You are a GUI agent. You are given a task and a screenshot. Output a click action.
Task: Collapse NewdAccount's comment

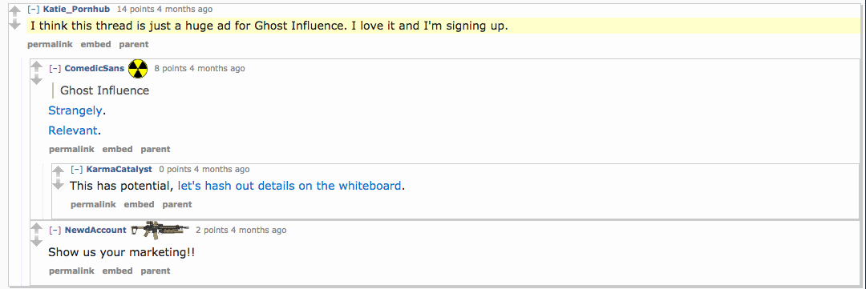click(55, 230)
